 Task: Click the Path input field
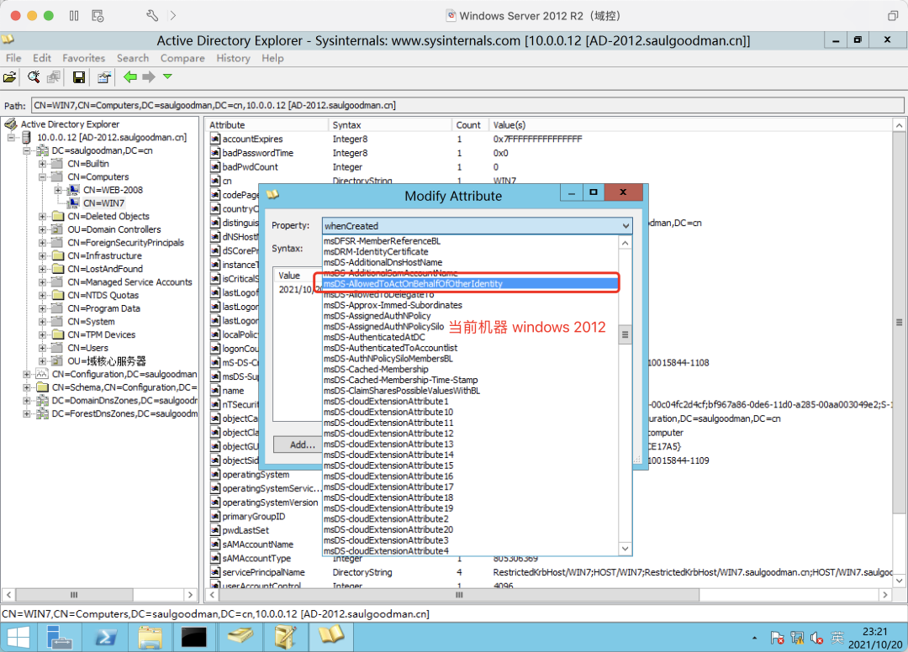467,105
